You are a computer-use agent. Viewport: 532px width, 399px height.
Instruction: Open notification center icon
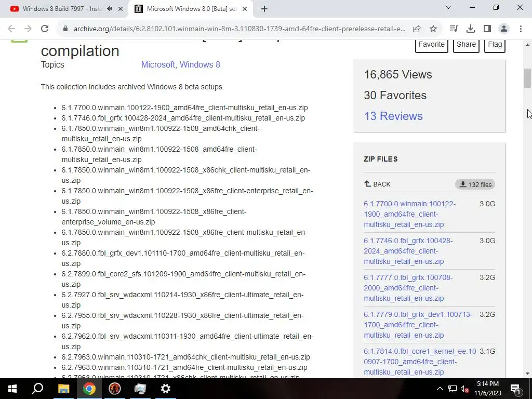click(x=515, y=389)
